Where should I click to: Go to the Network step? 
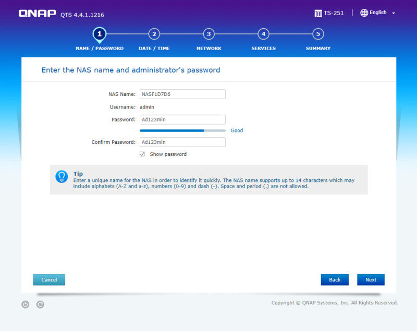pyautogui.click(x=209, y=34)
